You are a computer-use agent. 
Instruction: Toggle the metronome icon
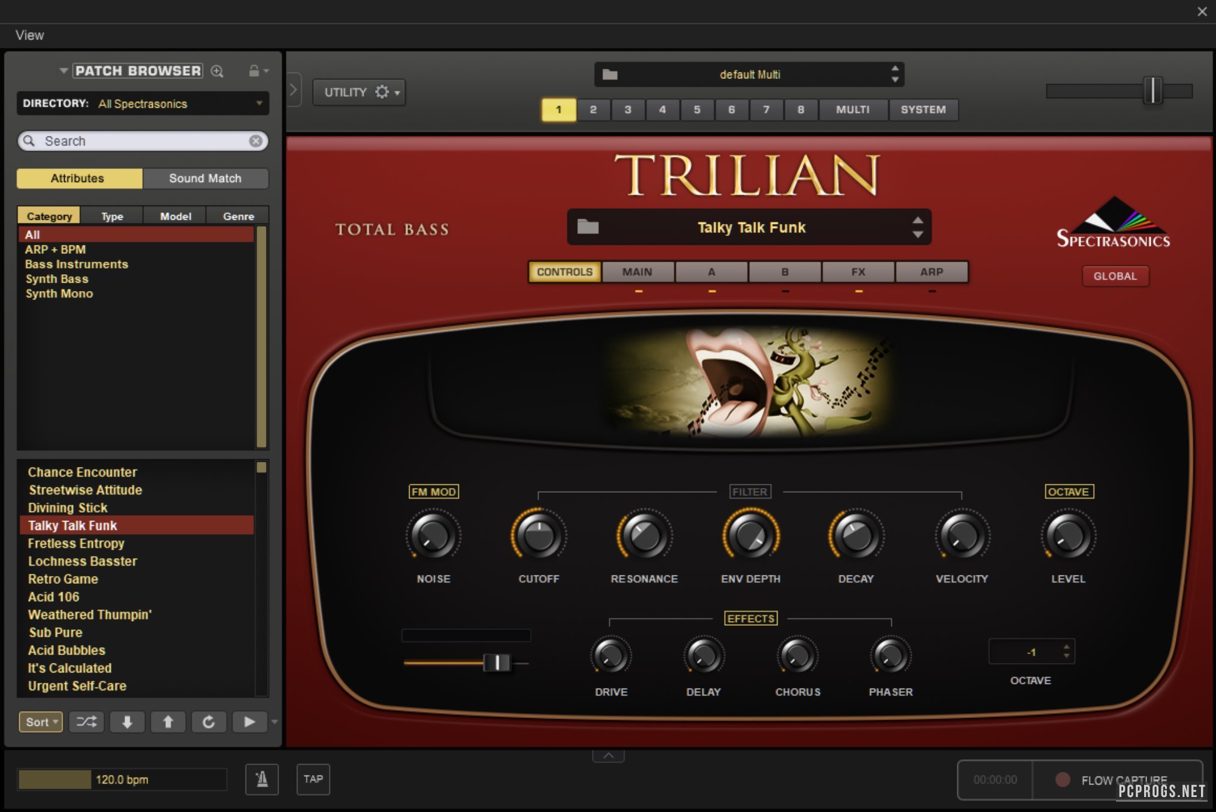click(262, 779)
